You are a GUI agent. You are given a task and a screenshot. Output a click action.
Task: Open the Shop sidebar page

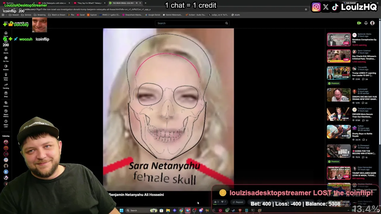coord(6,95)
